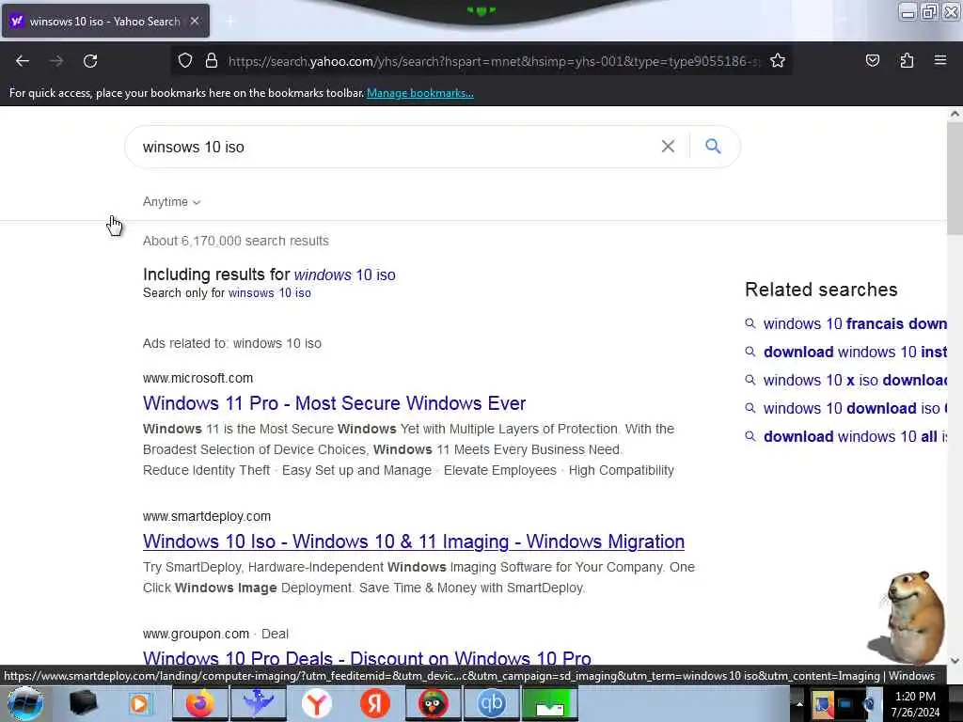Screen dimensions: 963x722
Task: Click into the Yahoo search box
Action: click(x=393, y=147)
